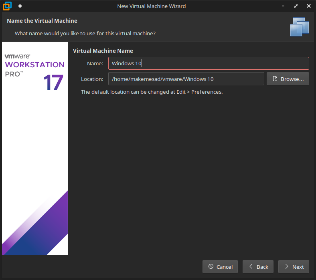The width and height of the screenshot is (316, 280).
Task: Click the 'Name the Virtual Machine' heading
Action: pyautogui.click(x=42, y=21)
